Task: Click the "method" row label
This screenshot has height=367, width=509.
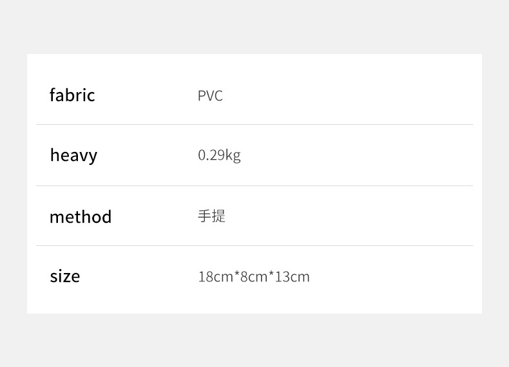Action: pos(81,216)
